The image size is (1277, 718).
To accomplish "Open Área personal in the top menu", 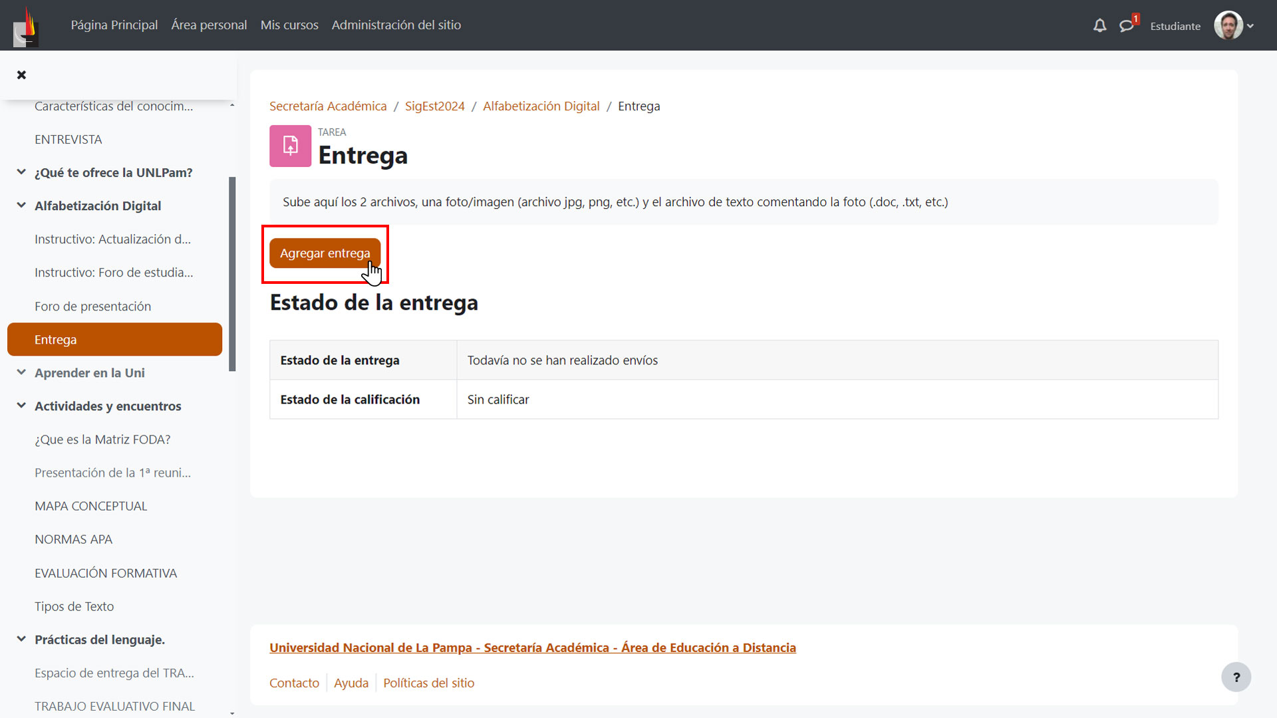I will tap(209, 25).
